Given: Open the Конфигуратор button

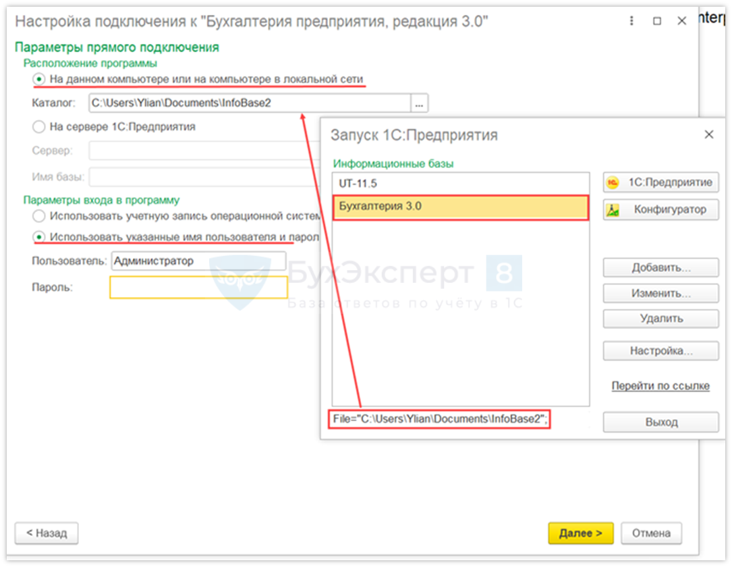Looking at the screenshot, I should click(x=660, y=210).
